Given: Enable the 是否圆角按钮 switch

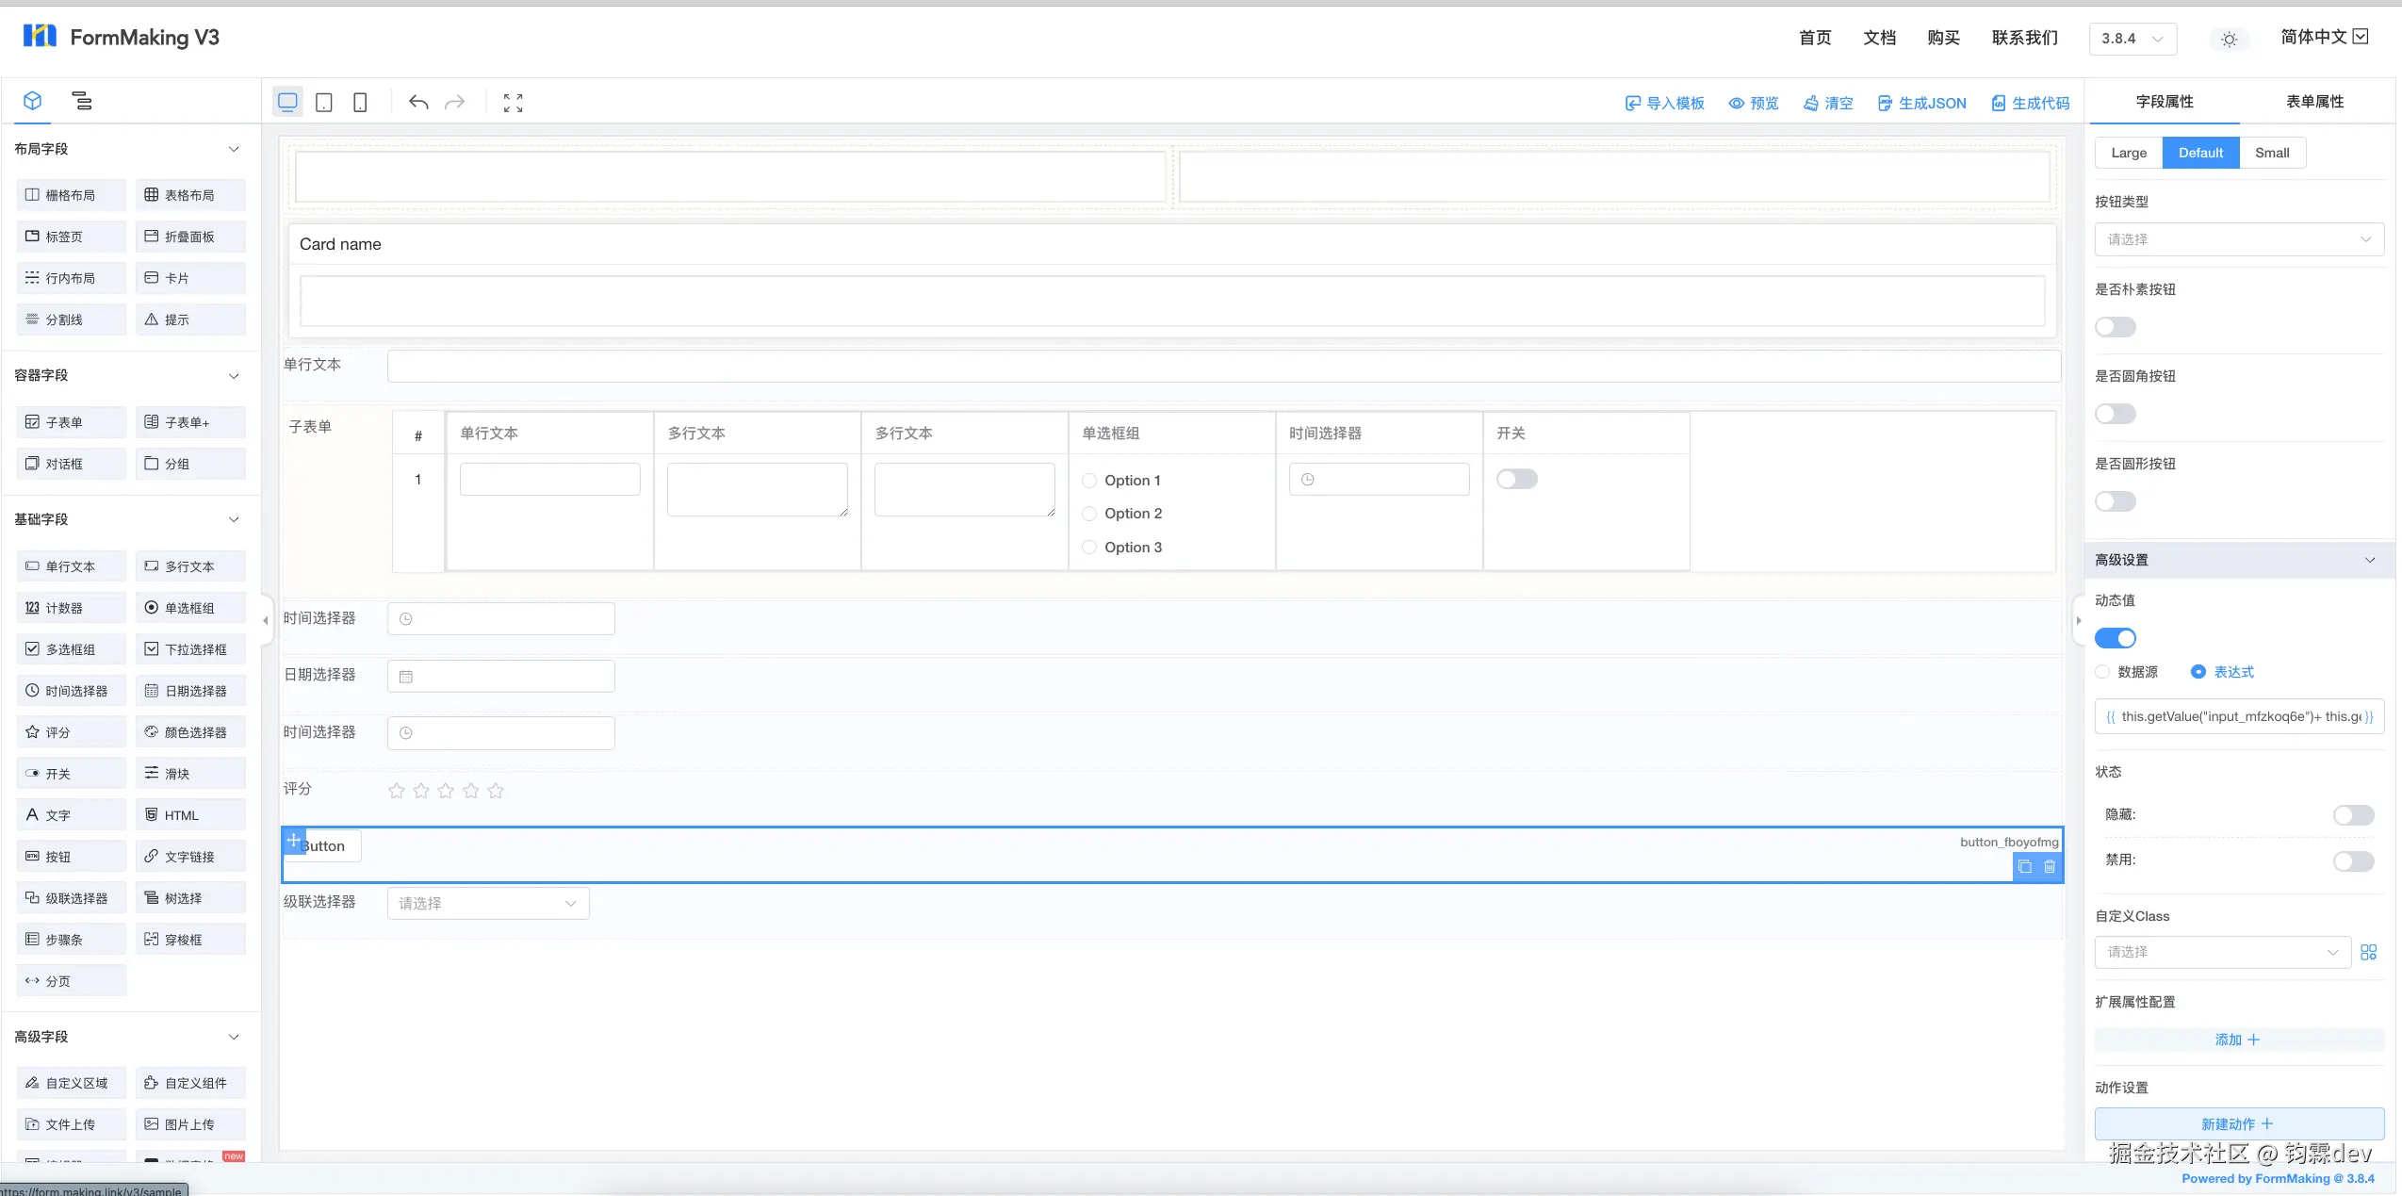Looking at the screenshot, I should click(x=2116, y=414).
